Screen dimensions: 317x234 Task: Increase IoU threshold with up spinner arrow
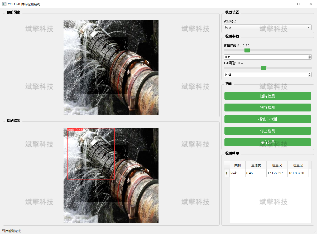(310, 74)
